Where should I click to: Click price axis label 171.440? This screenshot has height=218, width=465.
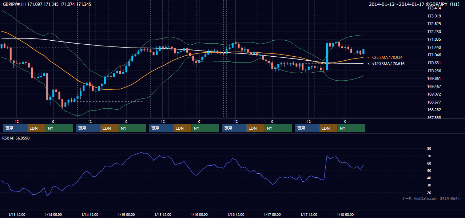pos(434,47)
